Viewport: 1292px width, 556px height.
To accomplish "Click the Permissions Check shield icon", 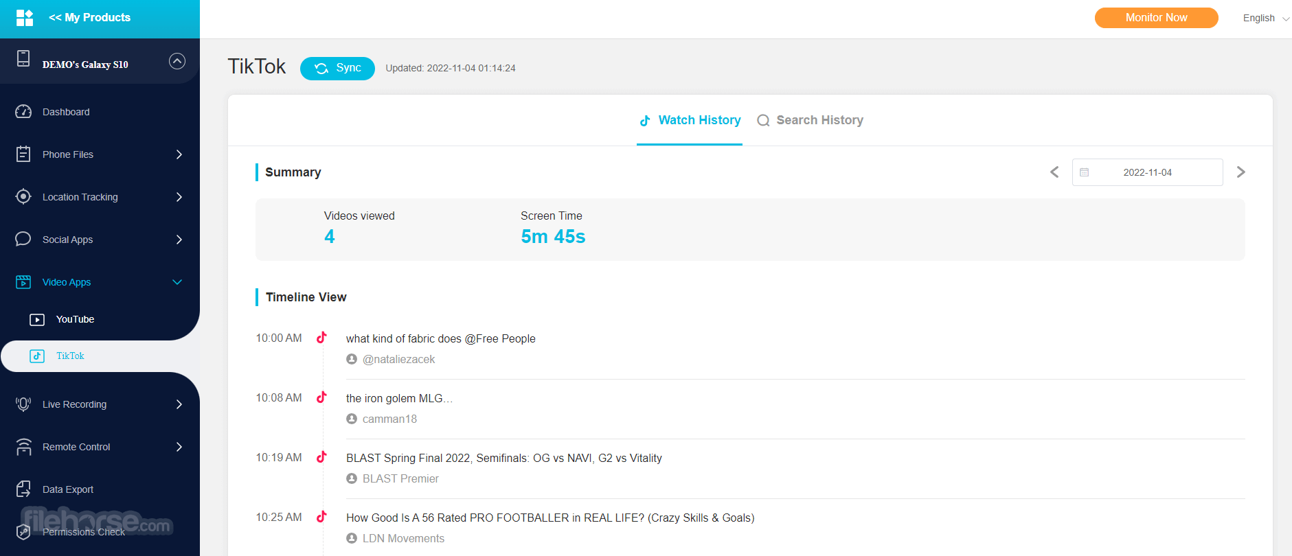I will 23,532.
